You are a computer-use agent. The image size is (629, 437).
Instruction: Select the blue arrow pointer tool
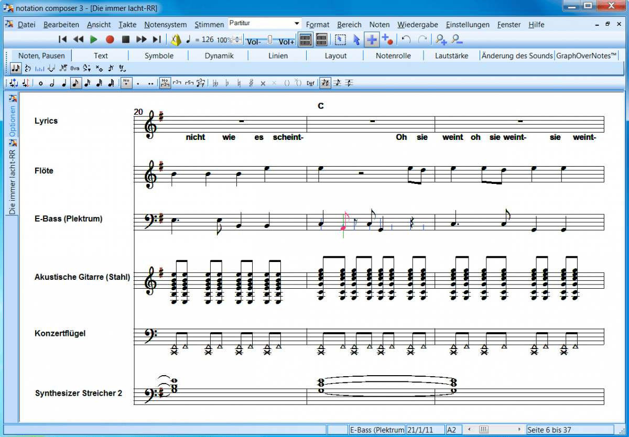[x=356, y=39]
